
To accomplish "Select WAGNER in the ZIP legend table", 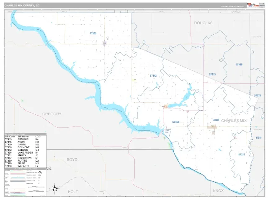I will click(23, 166).
